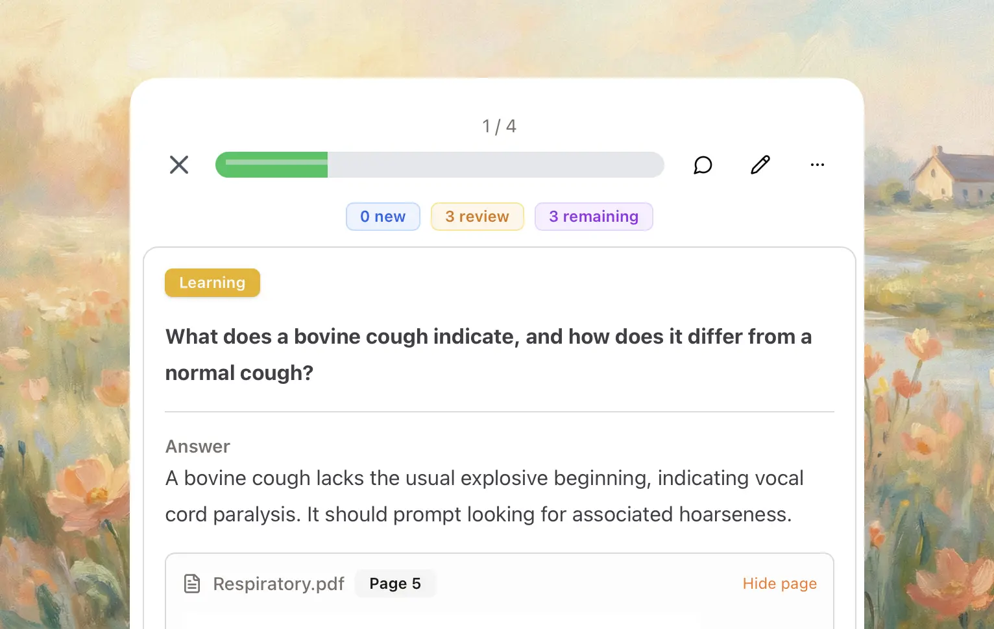The image size is (994, 629).
Task: Toggle the 3 review cards filter
Action: (478, 216)
